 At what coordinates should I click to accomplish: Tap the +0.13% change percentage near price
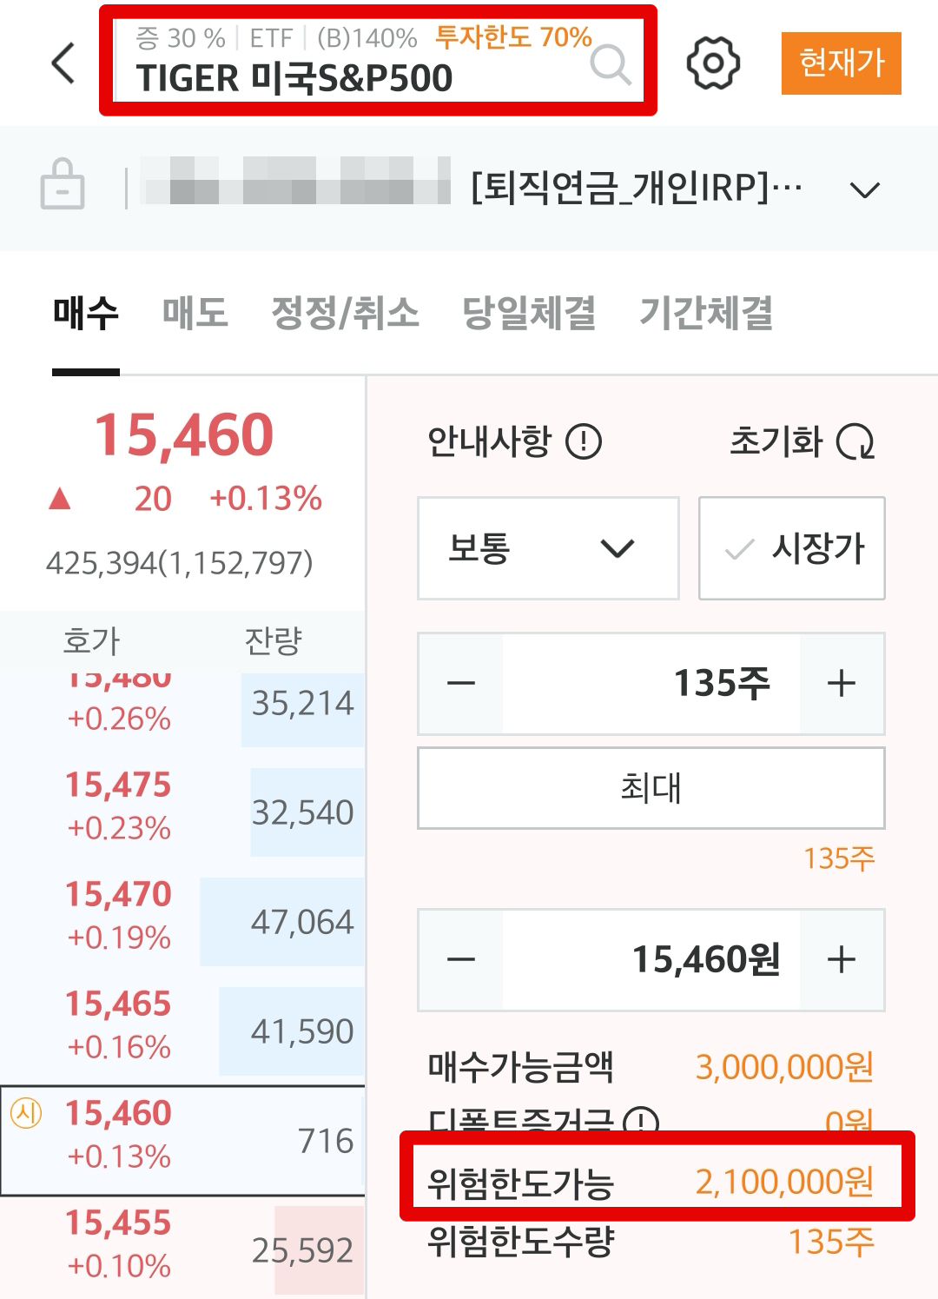(266, 499)
